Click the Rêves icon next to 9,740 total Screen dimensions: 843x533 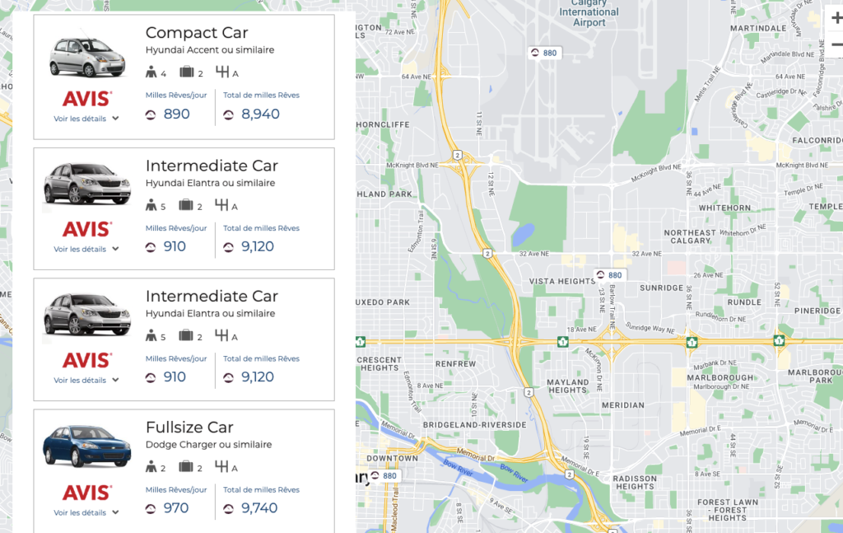click(229, 508)
